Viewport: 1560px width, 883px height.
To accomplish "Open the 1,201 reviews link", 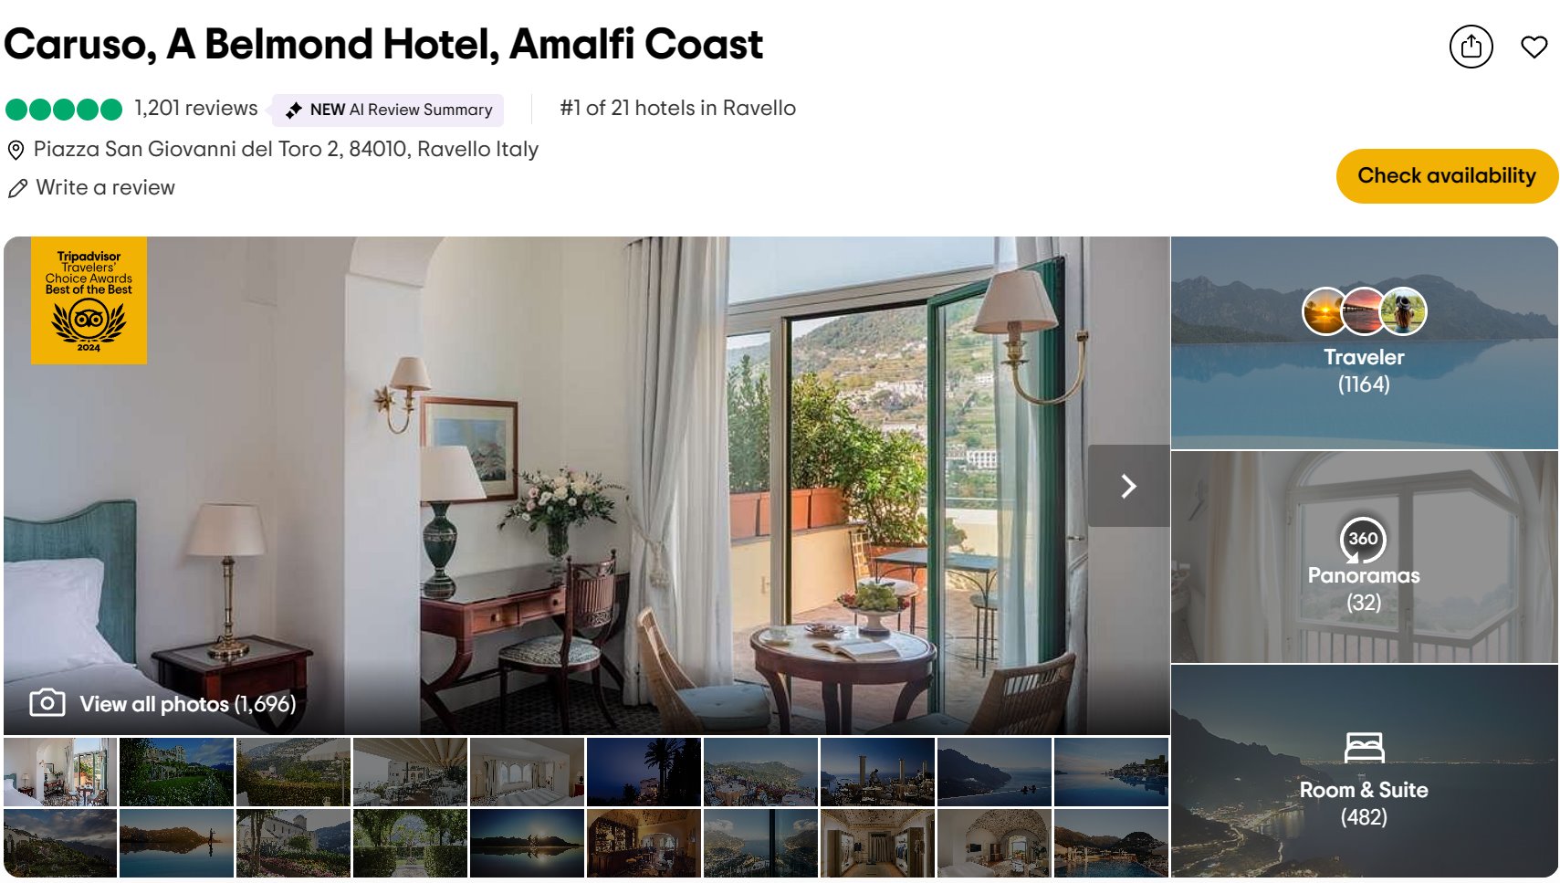I will (196, 109).
